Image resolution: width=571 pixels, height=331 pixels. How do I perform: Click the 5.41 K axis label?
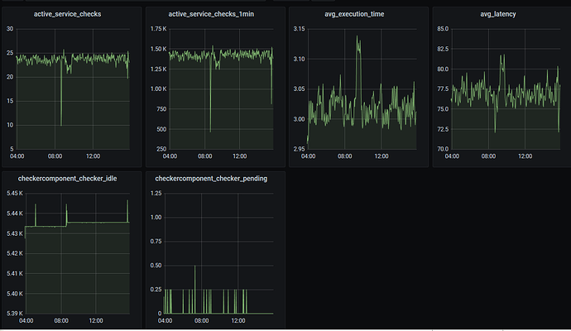15,273
